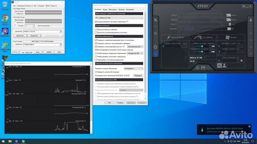The height and width of the screenshot is (144, 257).
Task: Switch to the CPU-Z Graphics tab
Action: [x=41, y=6]
